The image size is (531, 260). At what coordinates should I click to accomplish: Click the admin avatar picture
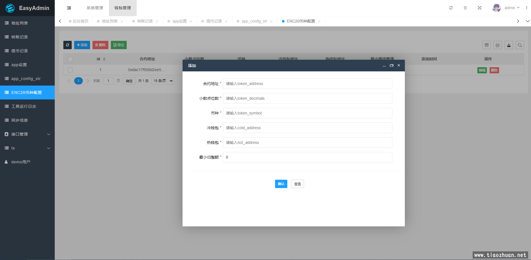click(x=497, y=8)
